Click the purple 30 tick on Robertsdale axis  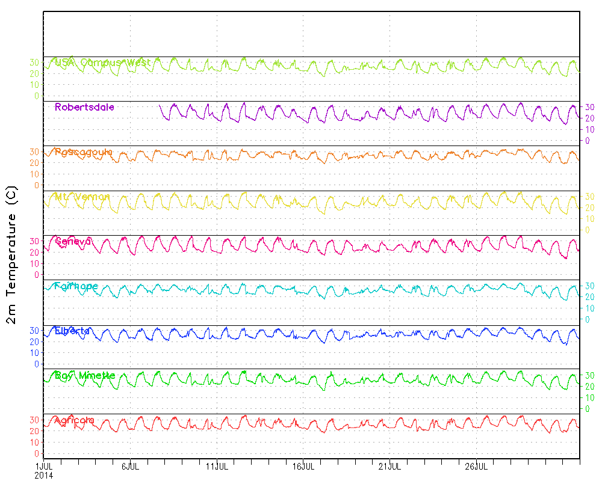(x=590, y=107)
